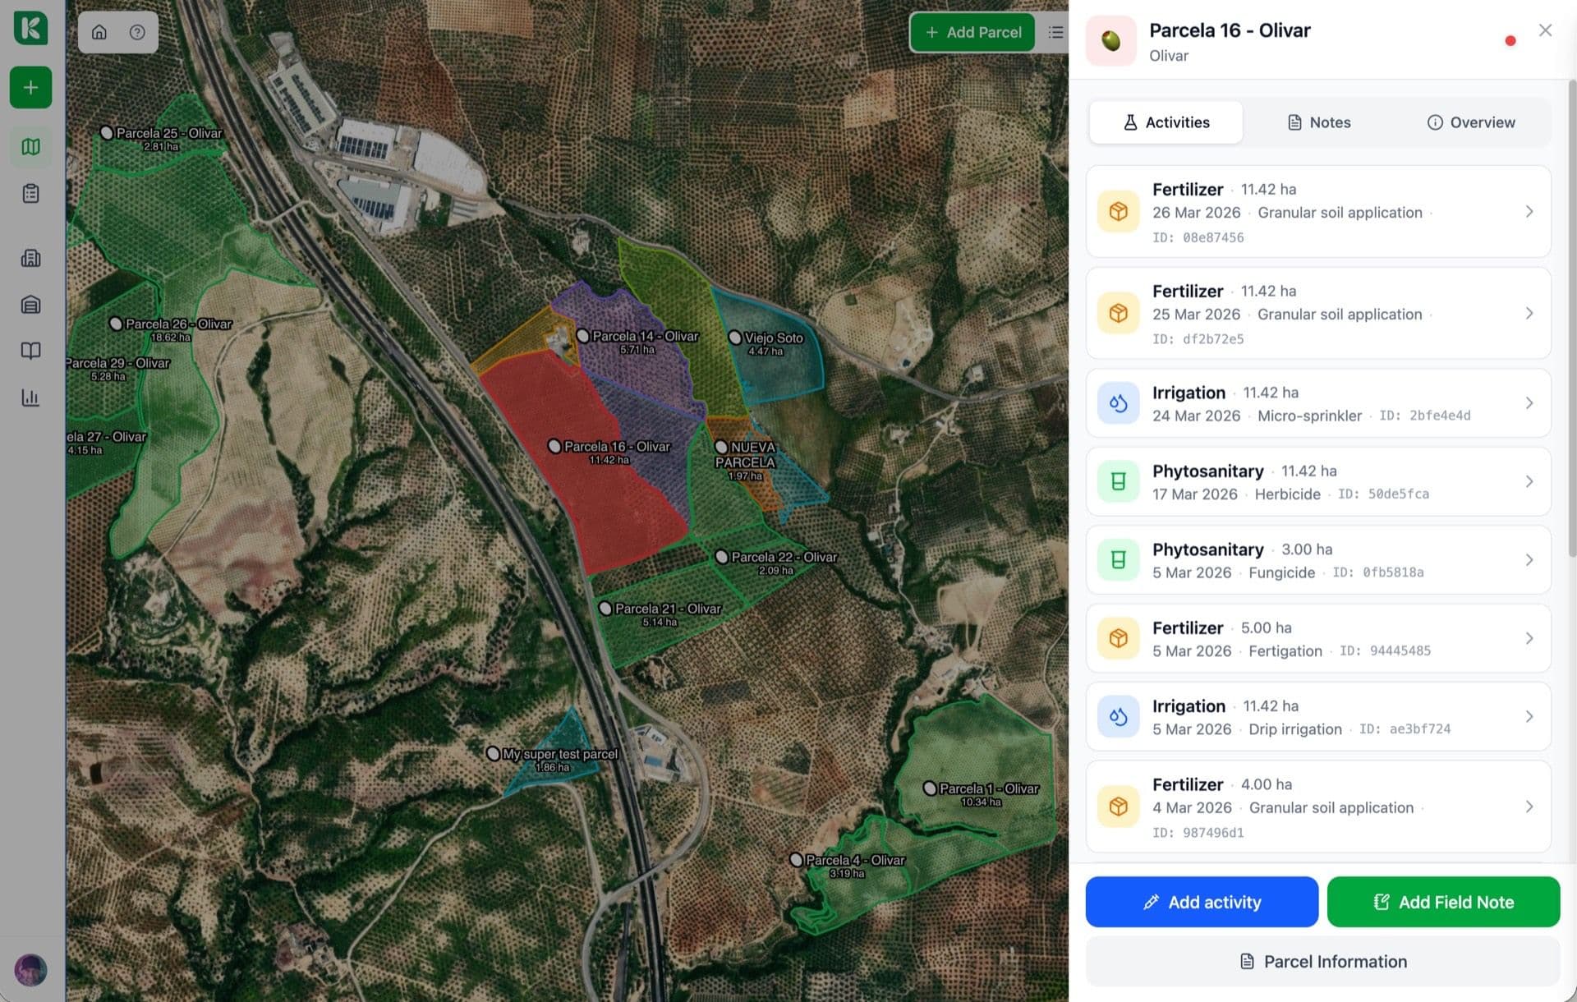Click the Add activity button
Viewport: 1577px width, 1002px height.
pyautogui.click(x=1201, y=901)
